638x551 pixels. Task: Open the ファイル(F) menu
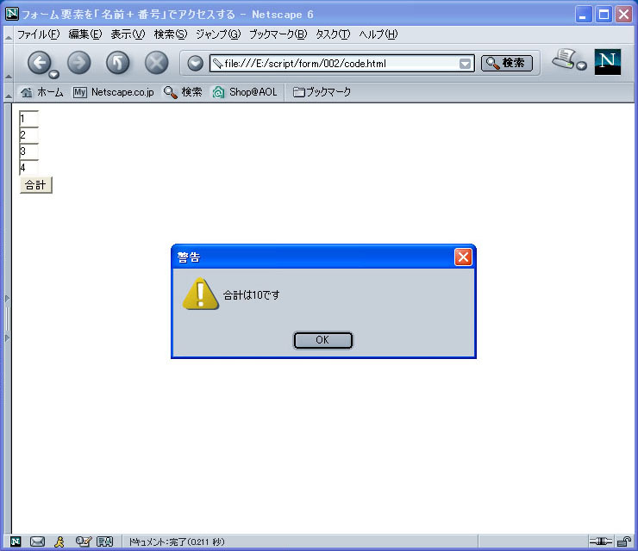[x=38, y=34]
